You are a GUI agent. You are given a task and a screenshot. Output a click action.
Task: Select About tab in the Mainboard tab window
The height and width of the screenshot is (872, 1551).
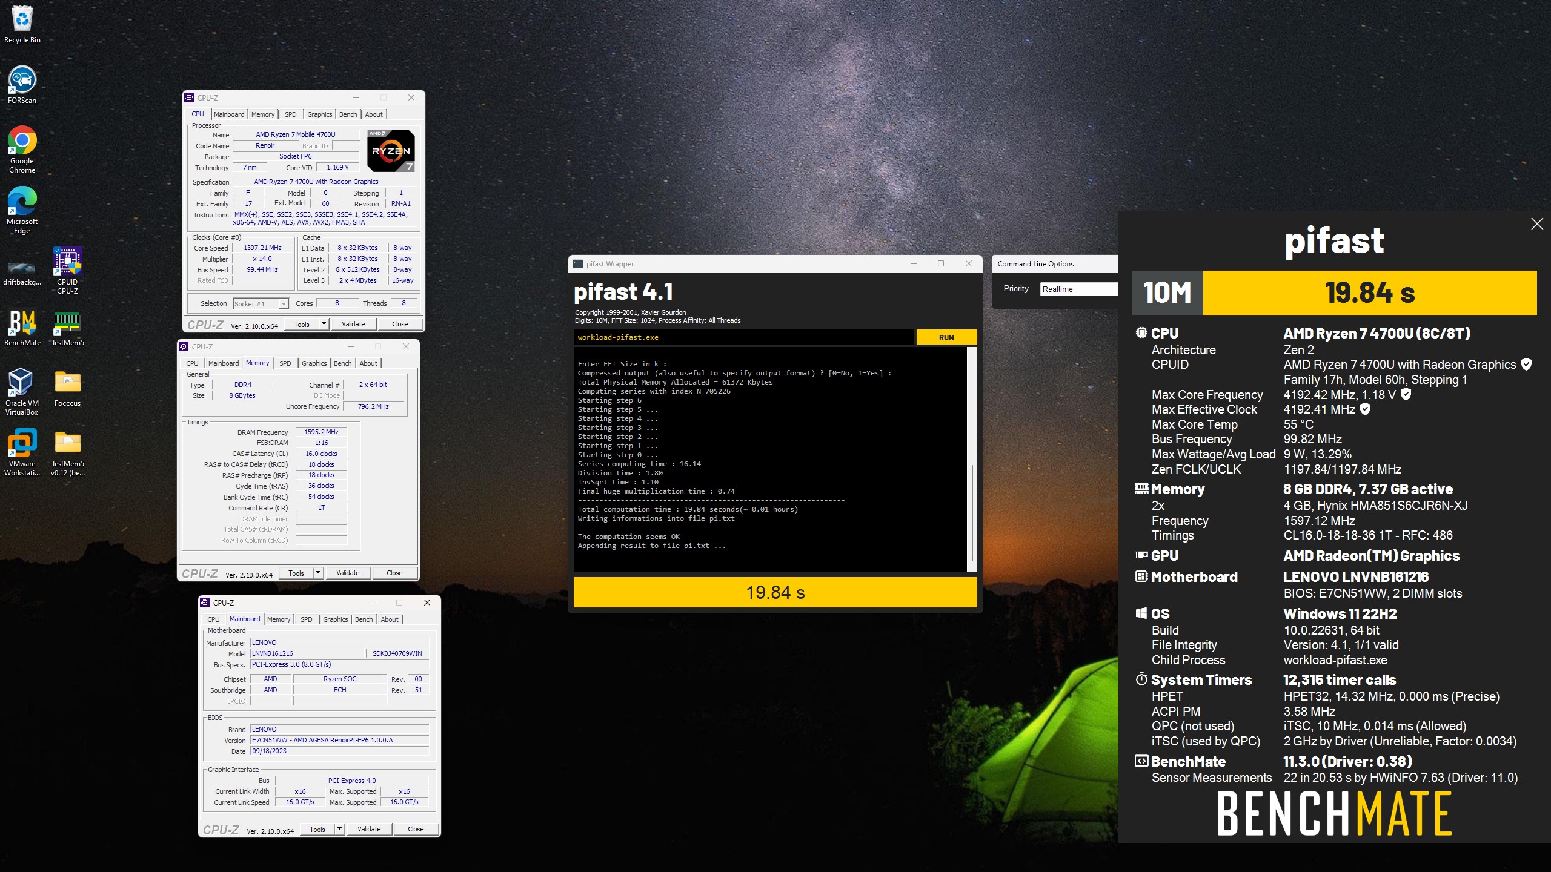[x=390, y=619]
